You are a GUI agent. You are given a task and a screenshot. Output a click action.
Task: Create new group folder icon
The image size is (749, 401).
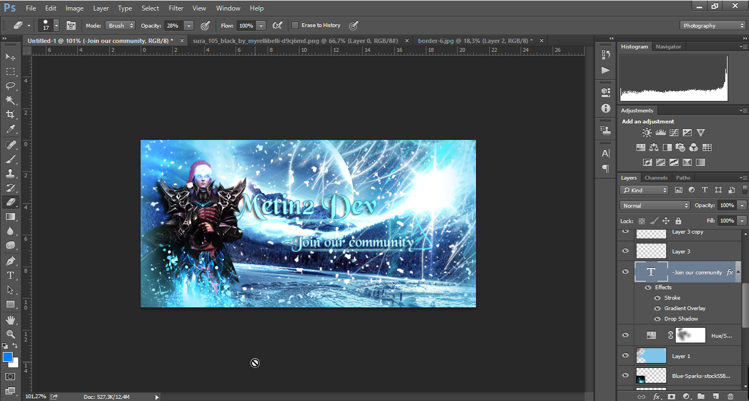[700, 396]
